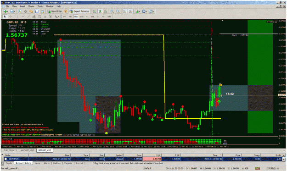Screen dimensions: 287x171
Task: Switch chart to M30 timeframe
Action: tap(81, 17)
